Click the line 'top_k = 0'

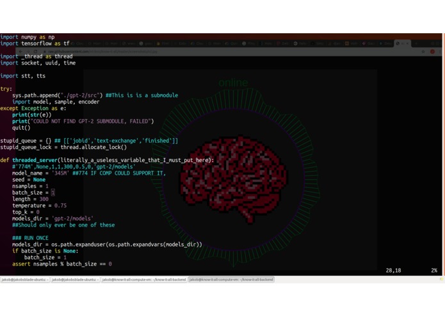tap(26, 212)
